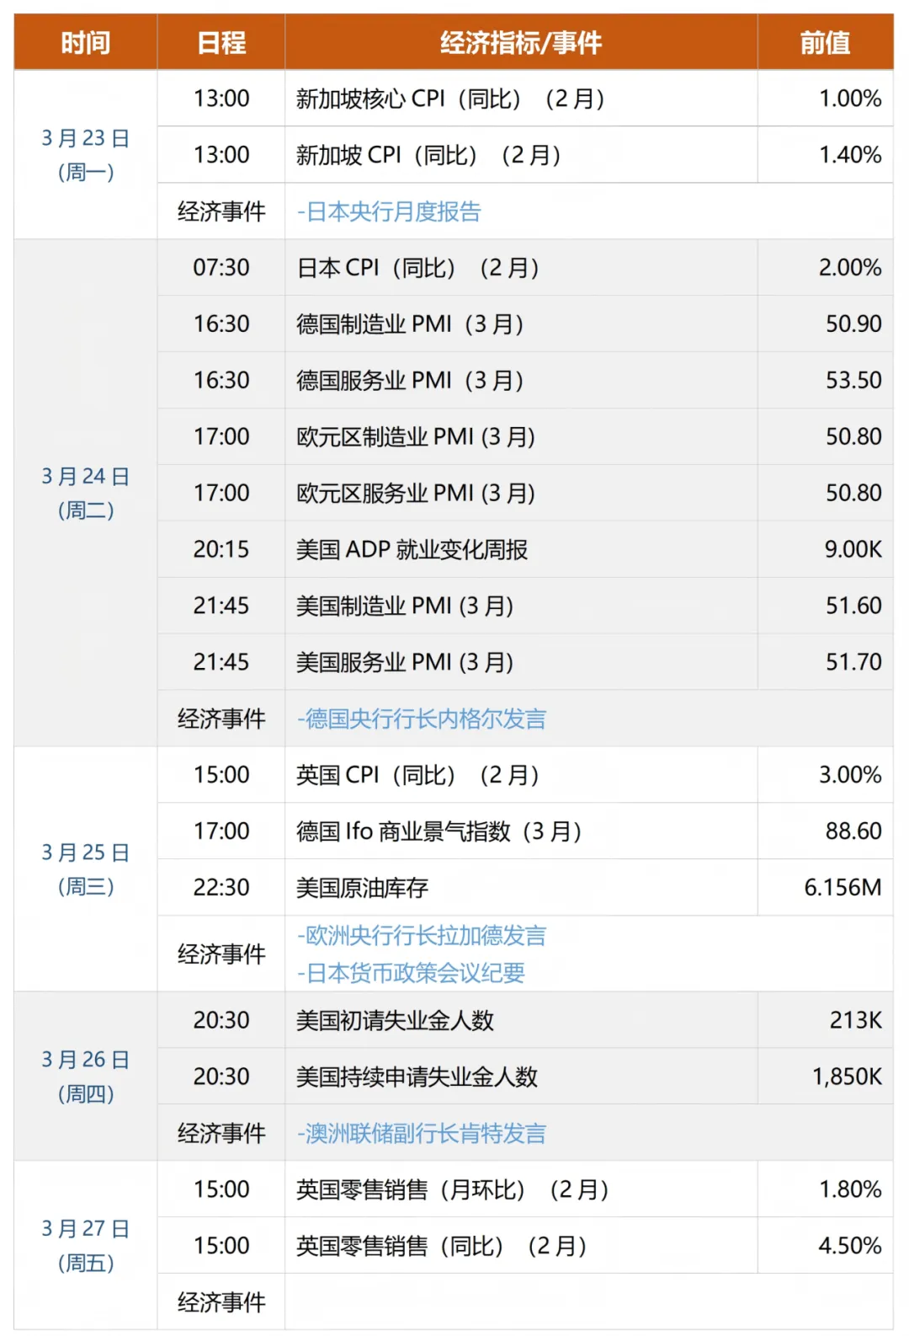Click the 前值 column header
This screenshot has width=909, height=1336.
pyautogui.click(x=825, y=42)
